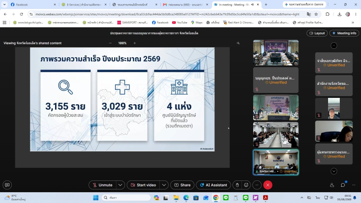
Task: Click the Windows taskbar search box
Action: point(126,198)
